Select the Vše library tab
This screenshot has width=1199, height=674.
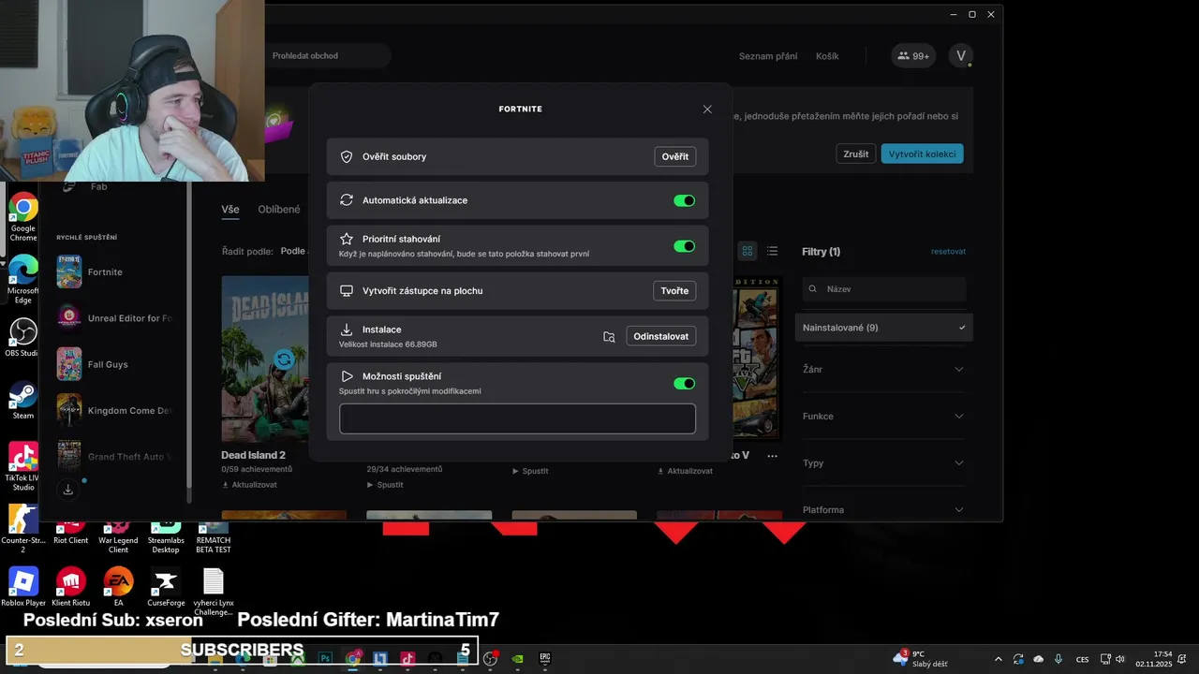point(230,210)
